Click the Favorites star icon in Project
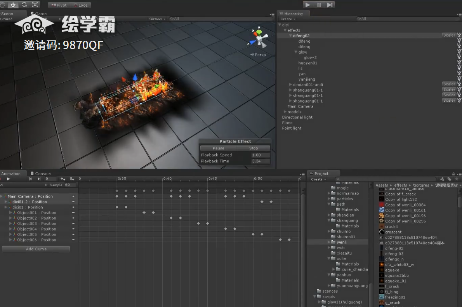The height and width of the screenshot is (307, 462). (x=457, y=179)
